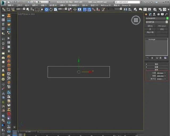Viewport: 170px width, 136px height.
Task: Click the Rectangle009 object name field
Action: pyautogui.click(x=155, y=18)
